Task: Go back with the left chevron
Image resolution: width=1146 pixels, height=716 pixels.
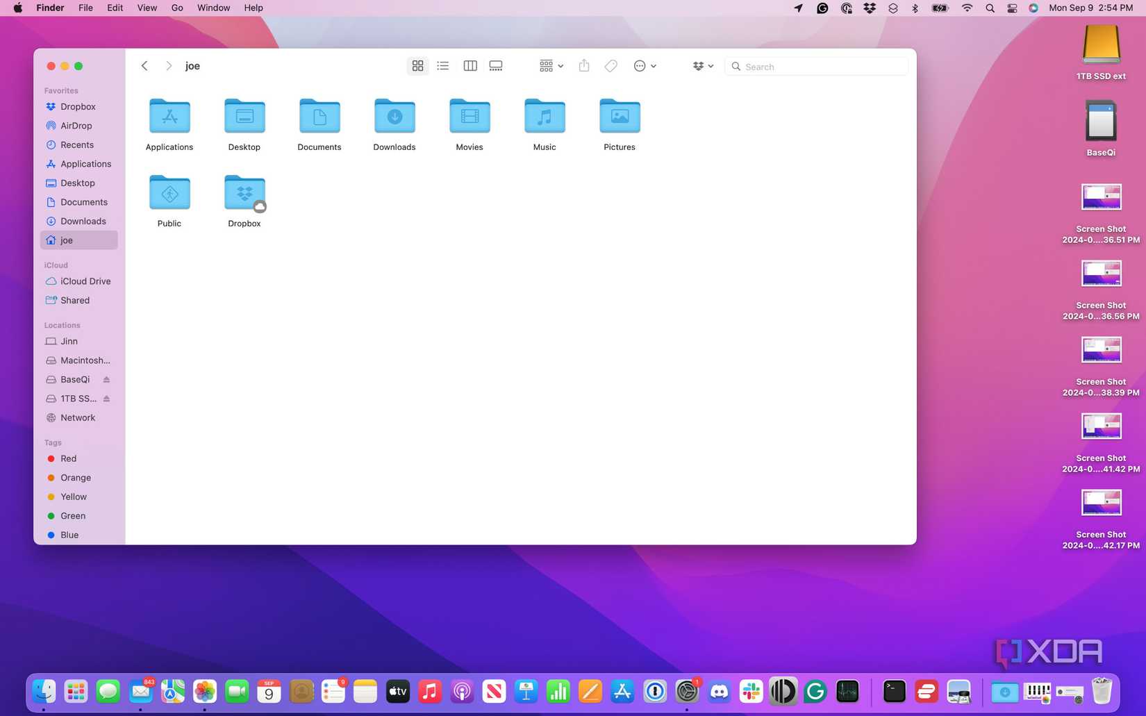Action: [x=144, y=66]
